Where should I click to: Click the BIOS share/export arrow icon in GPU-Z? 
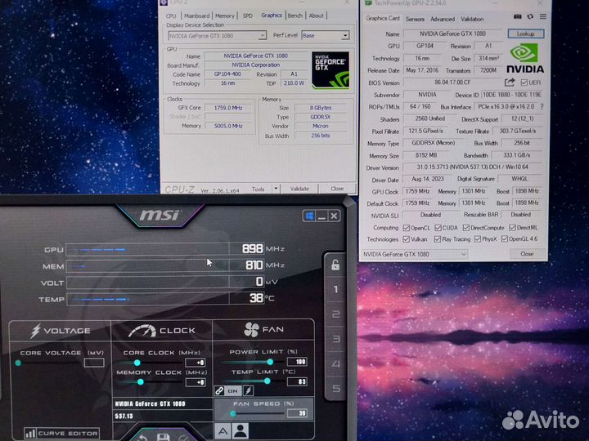(510, 82)
